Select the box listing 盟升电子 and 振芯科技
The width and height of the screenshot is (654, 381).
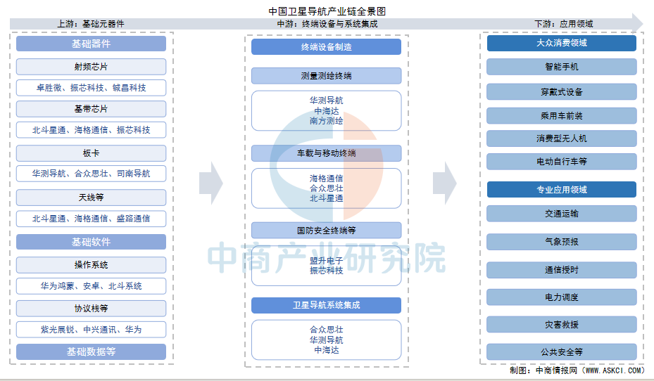[x=326, y=266]
